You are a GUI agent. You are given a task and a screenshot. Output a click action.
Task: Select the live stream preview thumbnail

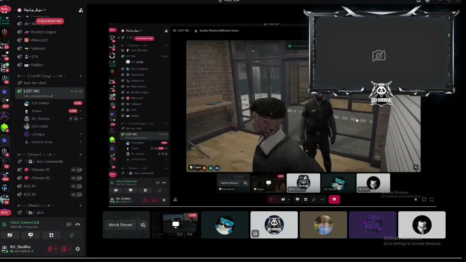click(x=175, y=225)
